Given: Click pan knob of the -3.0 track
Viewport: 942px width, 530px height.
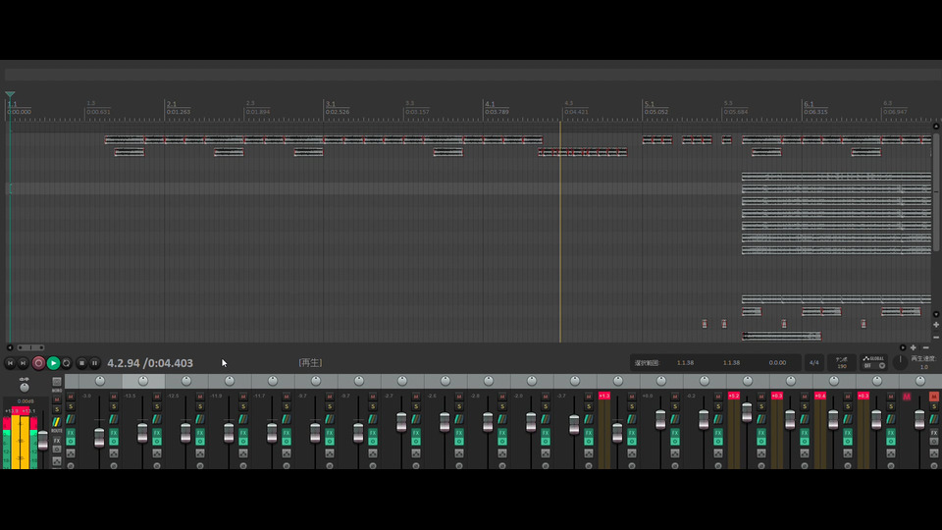Looking at the screenshot, I should click(100, 381).
